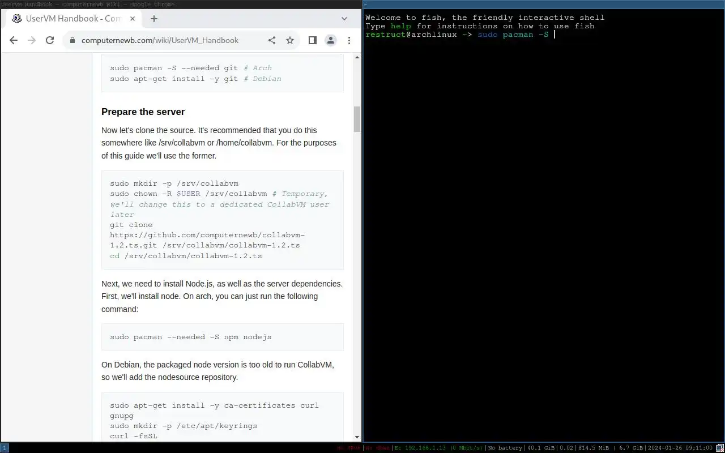Click 'Welcome to fish' line in terminal
725x453 pixels.
pos(485,18)
